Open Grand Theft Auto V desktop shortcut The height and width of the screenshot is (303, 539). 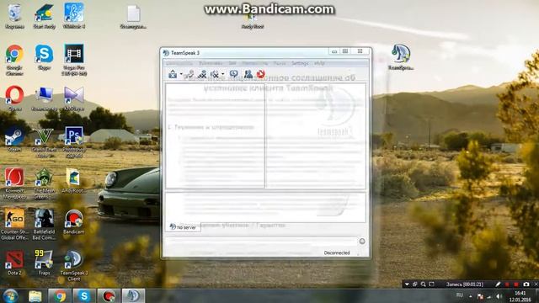tap(45, 142)
